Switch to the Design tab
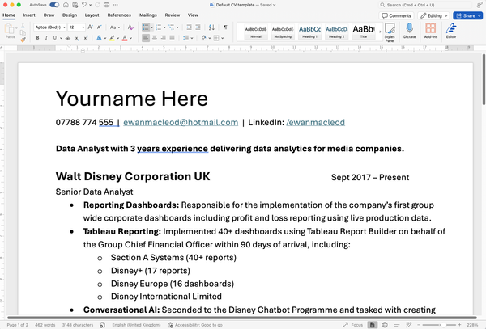Viewport: 486px width, 329px height. point(70,15)
